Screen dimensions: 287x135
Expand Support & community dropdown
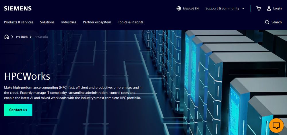tap(225, 8)
